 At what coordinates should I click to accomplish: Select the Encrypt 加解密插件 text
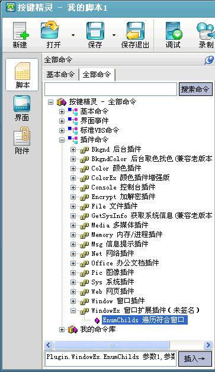point(123,197)
